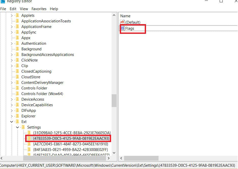Click the {31D09BA0-12F5-4CCE-BE8A-2923E76605DA} folder icon
Viewport: 238px width, 169px height.
coord(29,133)
